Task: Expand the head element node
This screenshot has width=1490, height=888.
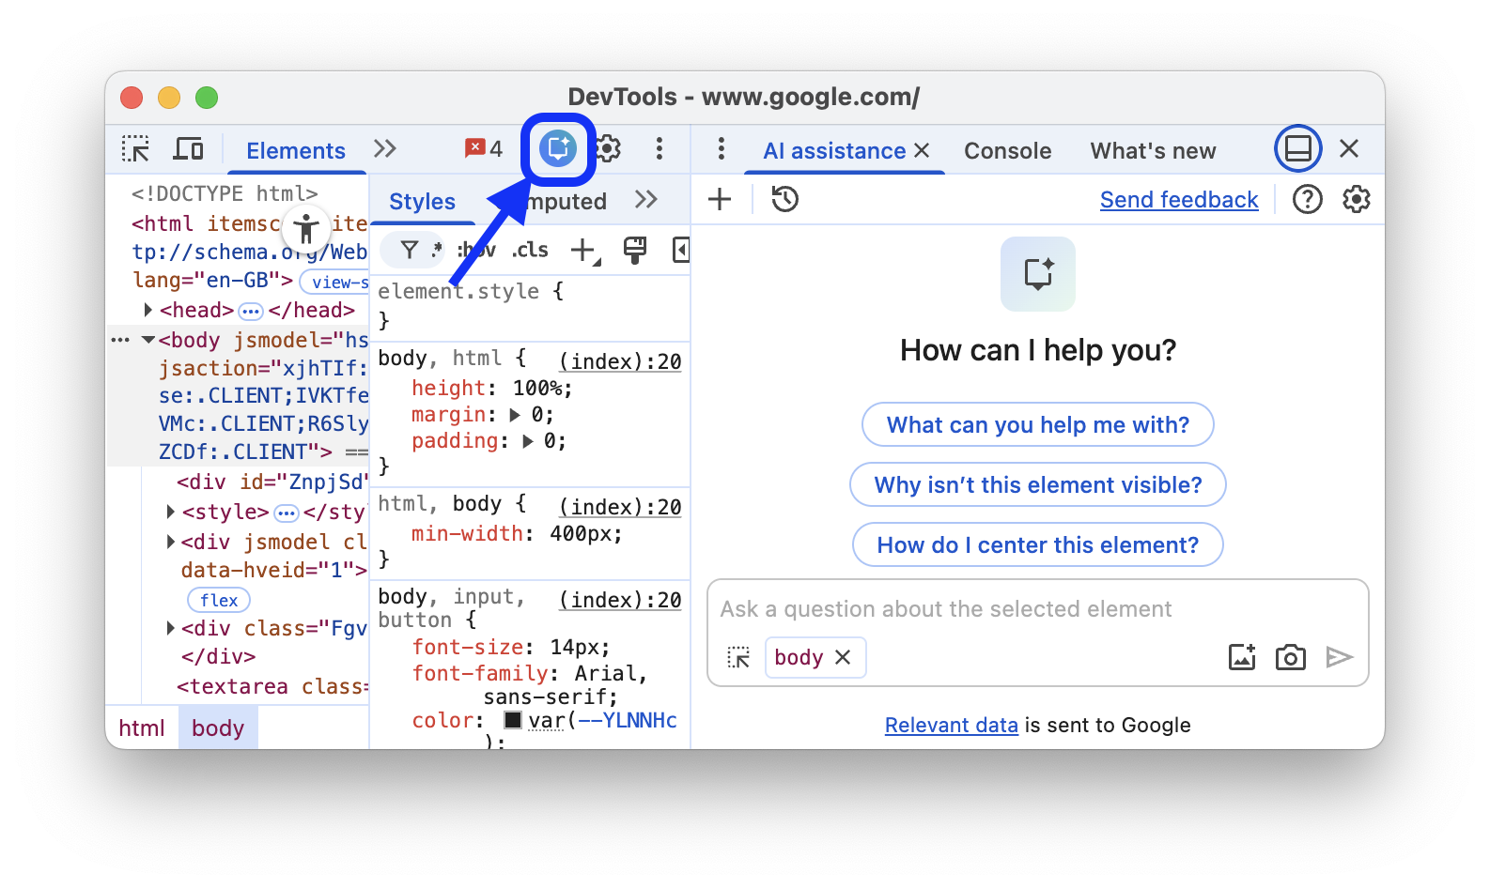Action: 148,310
